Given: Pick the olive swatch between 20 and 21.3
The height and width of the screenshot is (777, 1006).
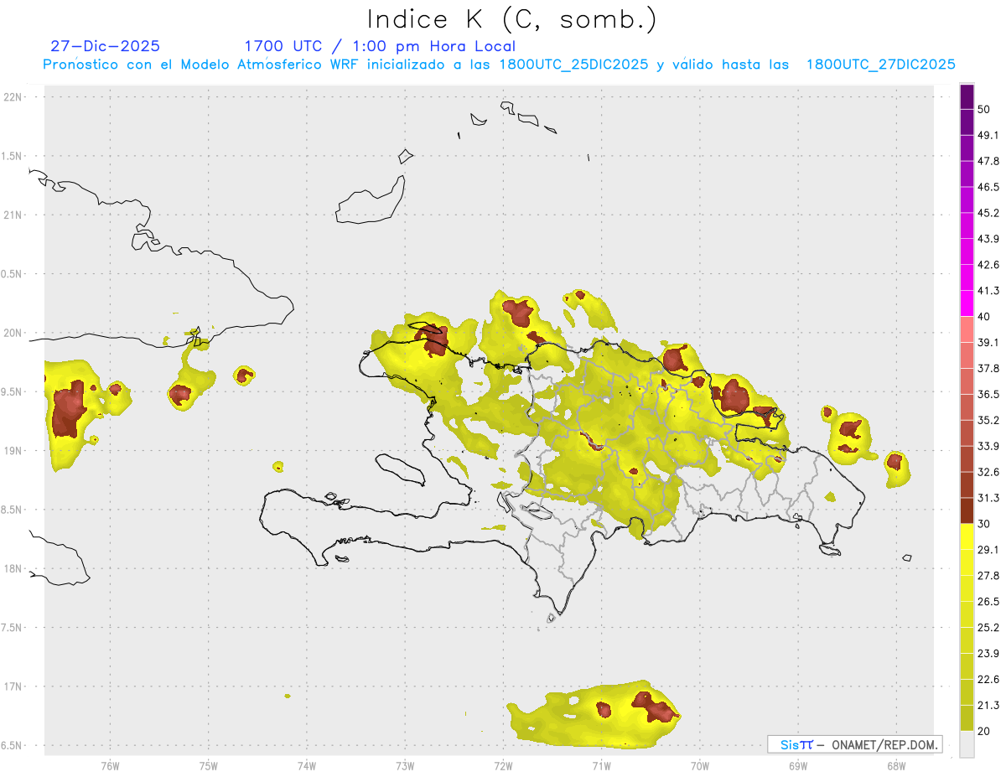Looking at the screenshot, I should click(967, 718).
